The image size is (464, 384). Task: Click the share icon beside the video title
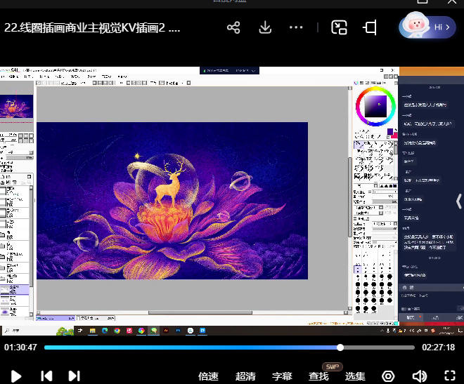(233, 27)
